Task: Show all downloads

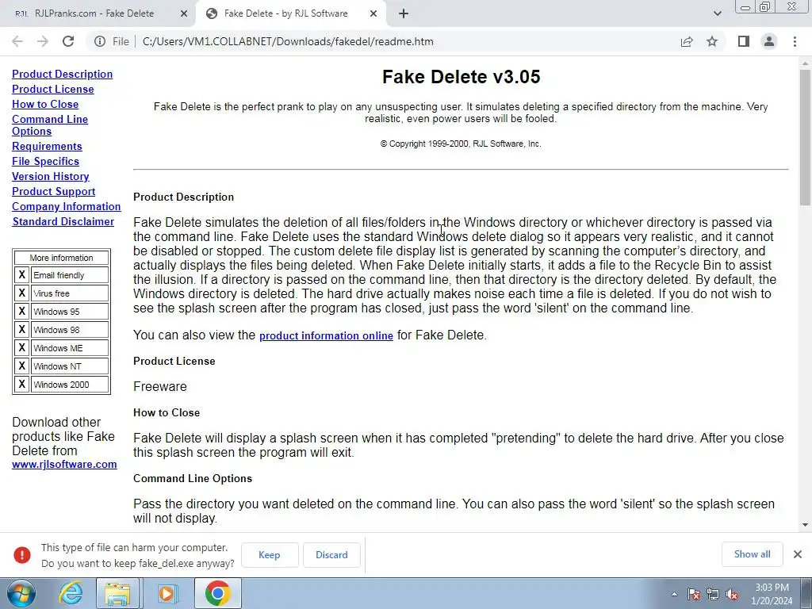Action: tap(752, 554)
